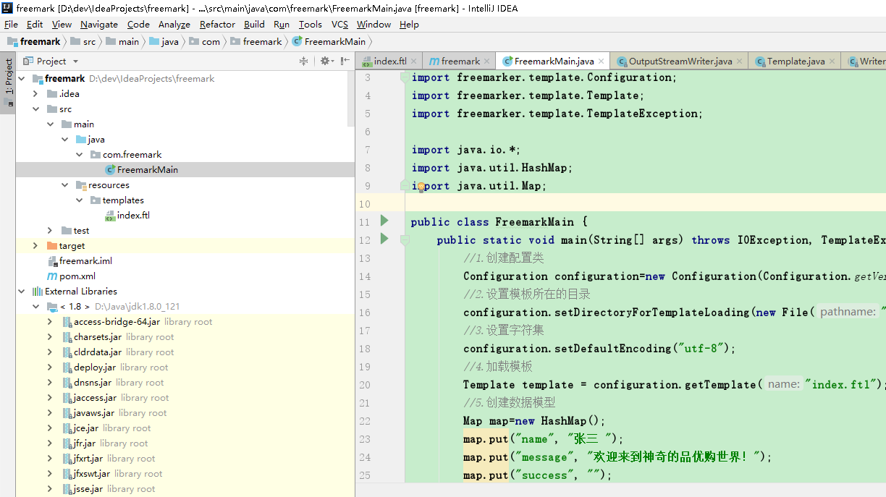Open the Build menu
This screenshot has width=886, height=497.
tap(254, 24)
